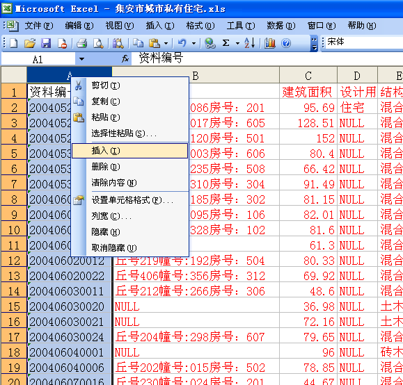
Task: Click the formula bar showing 资料编号
Action: click(267, 58)
